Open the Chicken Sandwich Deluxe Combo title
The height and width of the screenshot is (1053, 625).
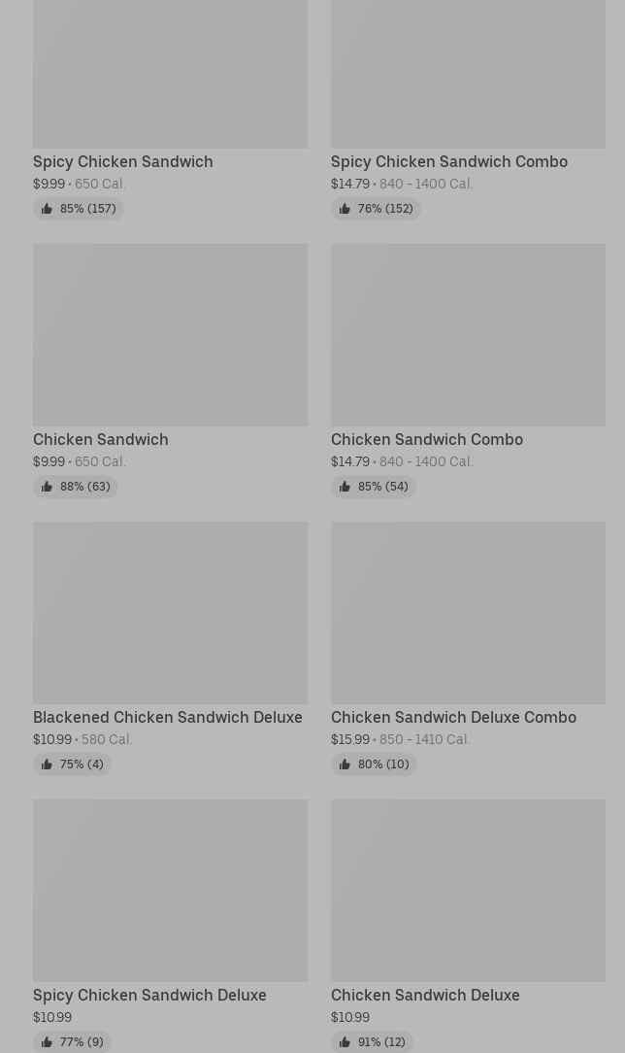[x=453, y=717]
